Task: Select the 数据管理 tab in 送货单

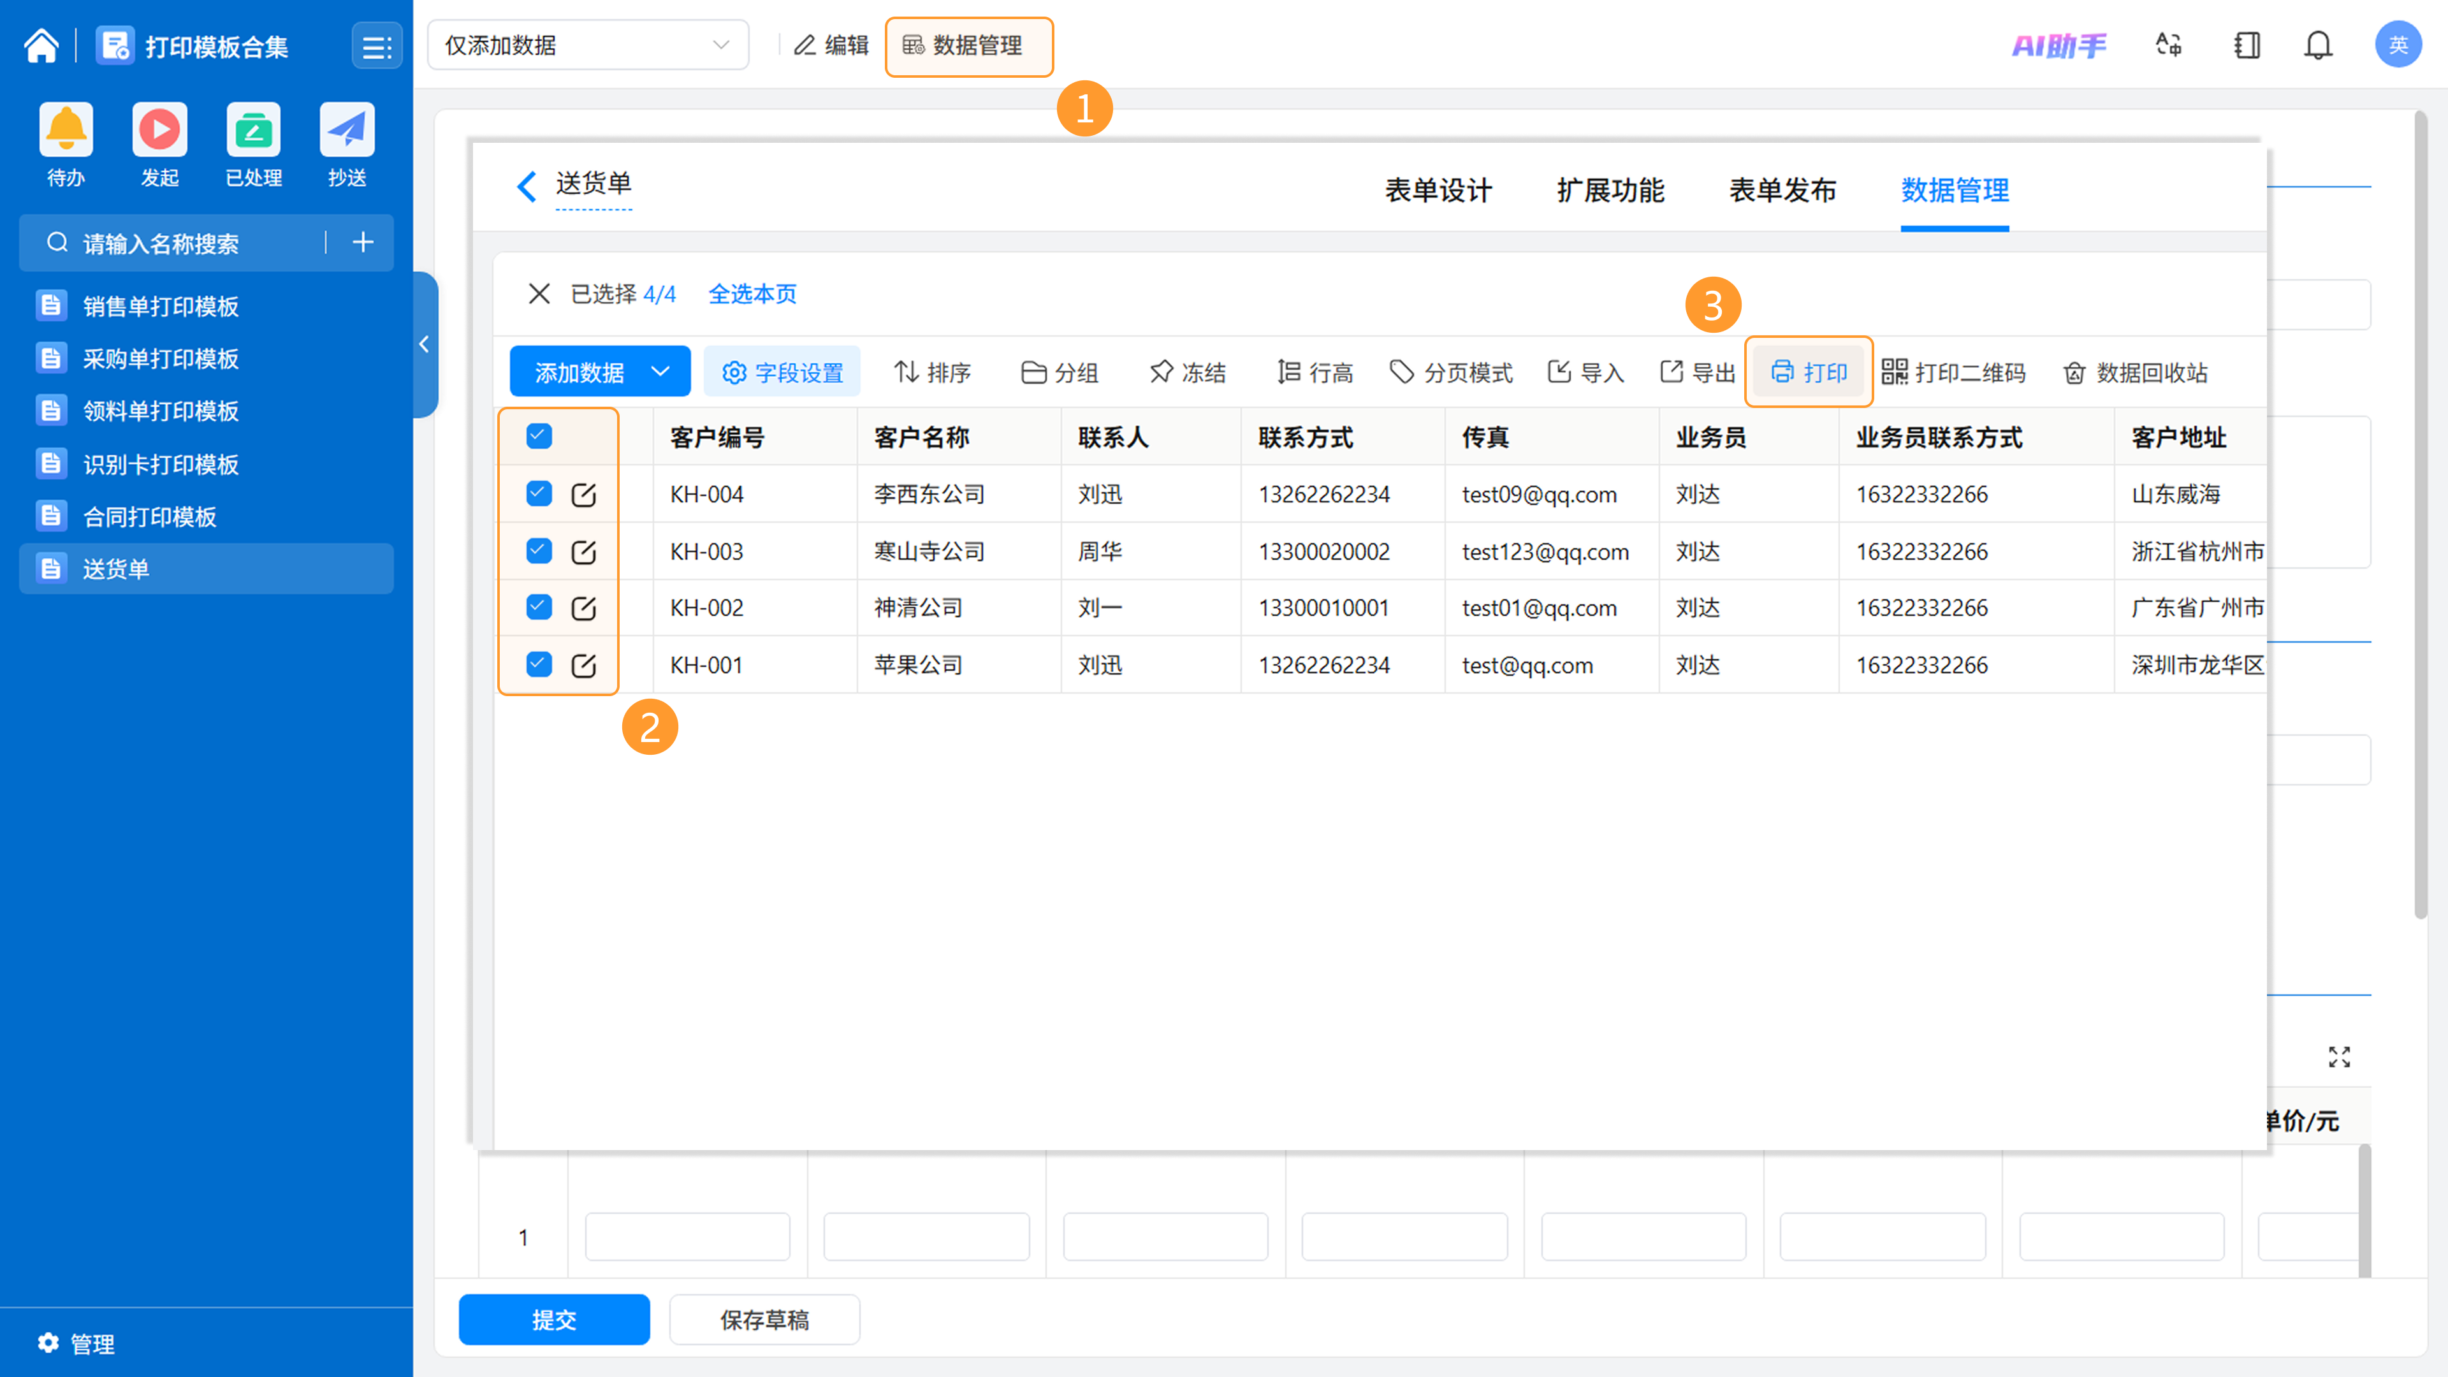Action: pos(1955,190)
